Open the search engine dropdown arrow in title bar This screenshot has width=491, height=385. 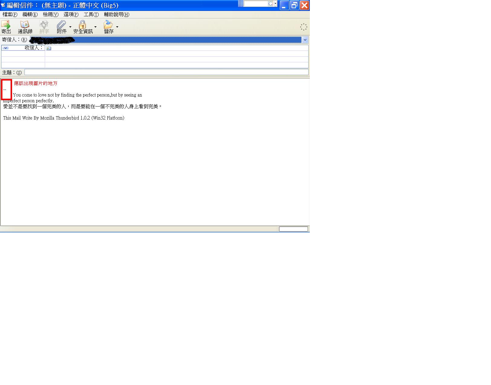click(x=275, y=4)
